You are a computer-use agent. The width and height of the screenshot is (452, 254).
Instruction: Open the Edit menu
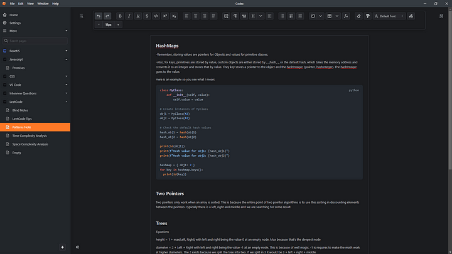[21, 3]
